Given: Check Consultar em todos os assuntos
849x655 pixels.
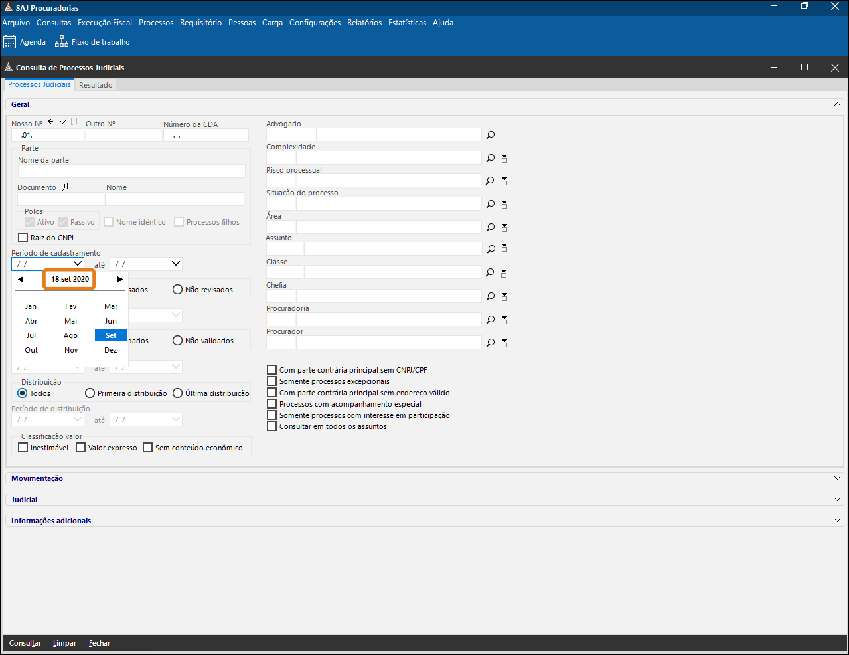Looking at the screenshot, I should 272,426.
